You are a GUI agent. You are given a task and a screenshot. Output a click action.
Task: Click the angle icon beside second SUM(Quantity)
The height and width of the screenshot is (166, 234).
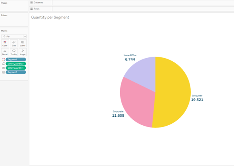pyautogui.click(x=3, y=68)
